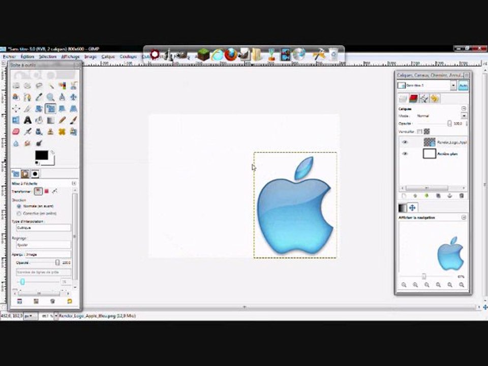Select the Fuzzy Select magic wand tool
This screenshot has height=366, width=488.
[x=50, y=85]
